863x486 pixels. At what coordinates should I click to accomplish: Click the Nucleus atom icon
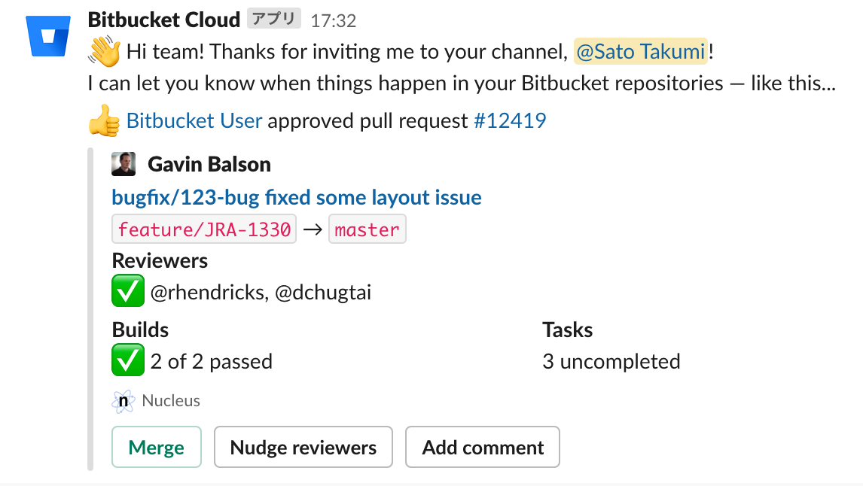click(x=124, y=402)
